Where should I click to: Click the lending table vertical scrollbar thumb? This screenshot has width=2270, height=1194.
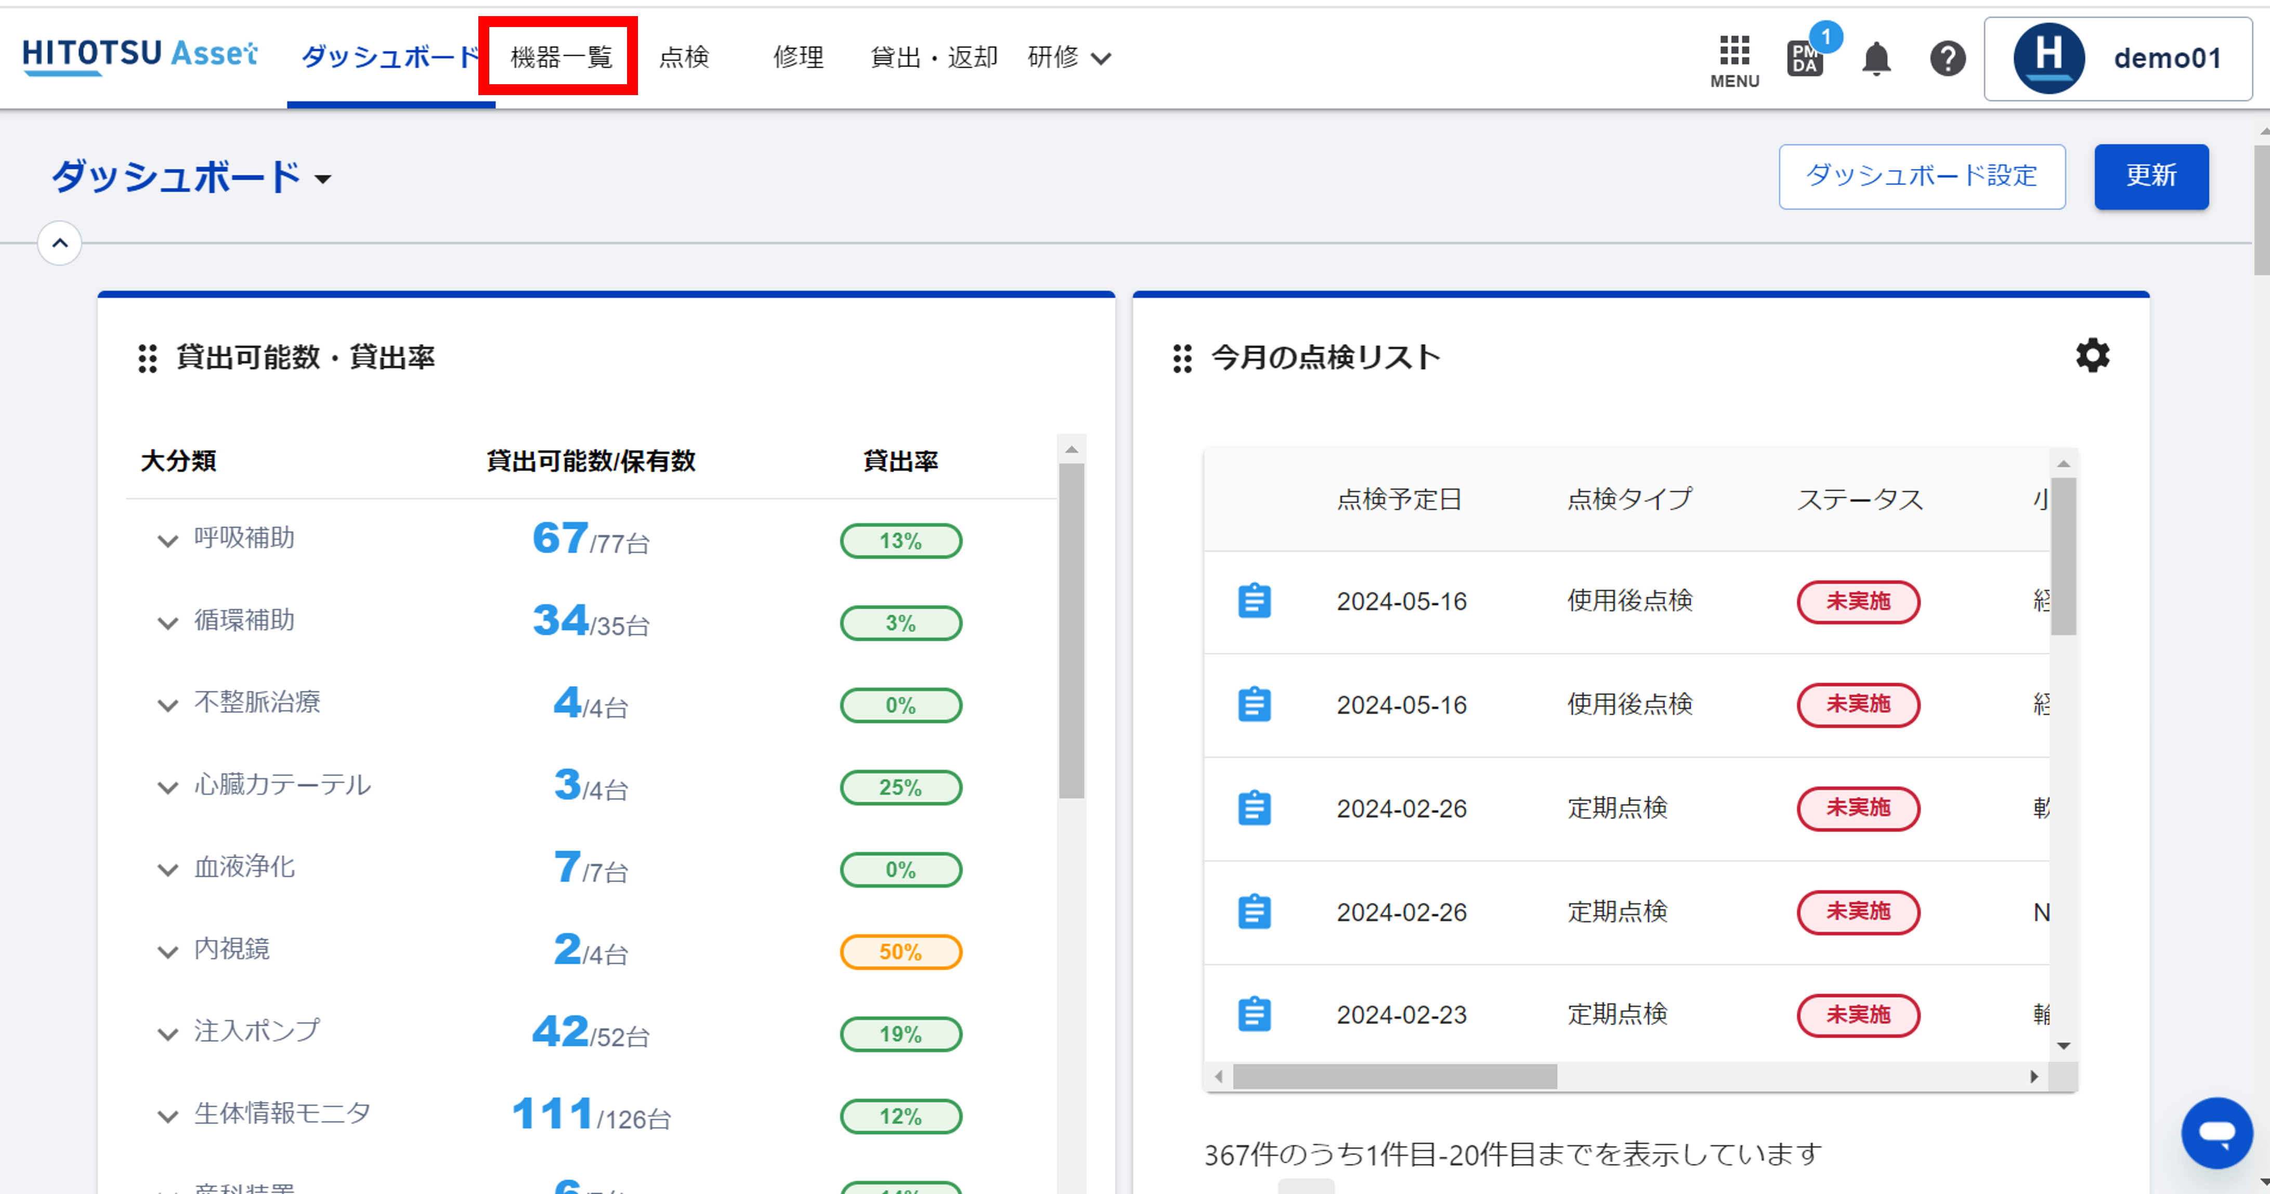[1072, 631]
